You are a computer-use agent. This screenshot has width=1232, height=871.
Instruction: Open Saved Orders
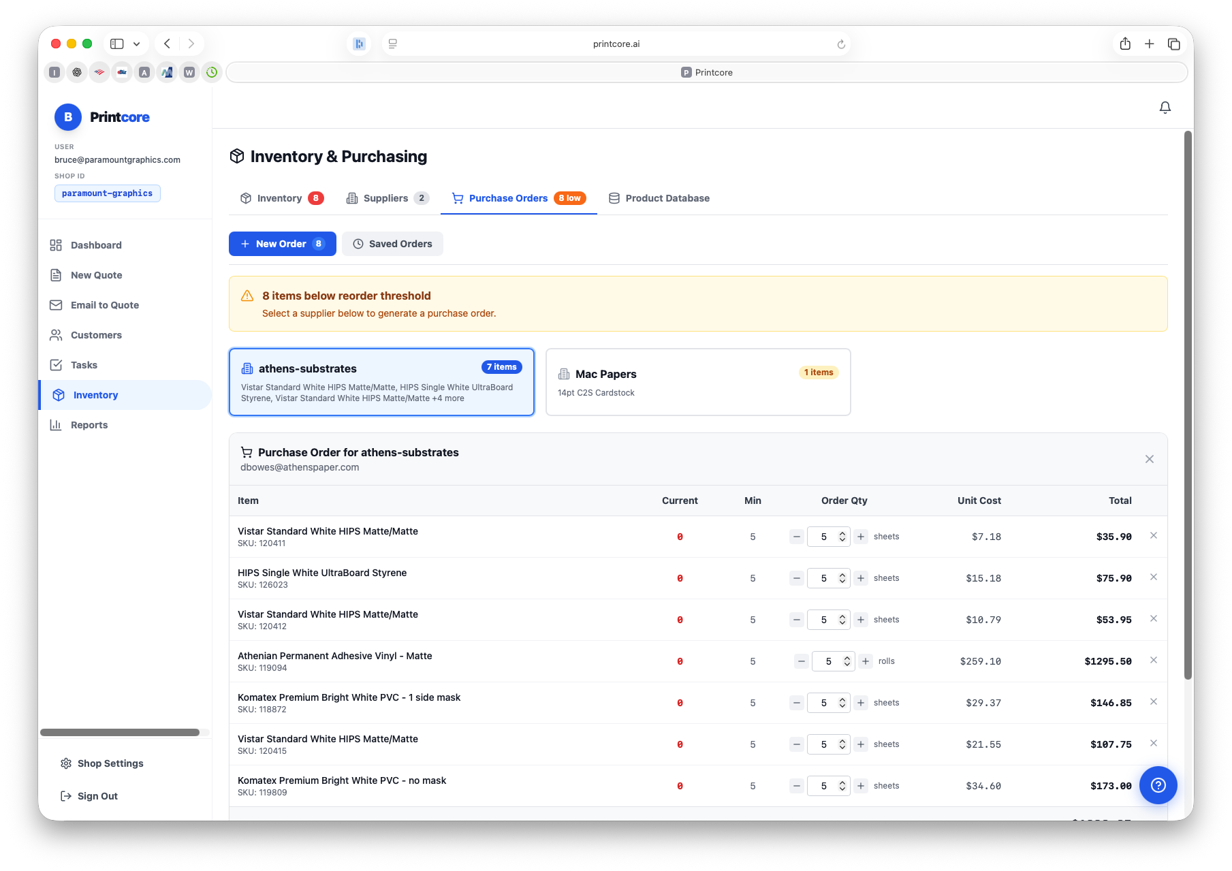pyautogui.click(x=392, y=244)
